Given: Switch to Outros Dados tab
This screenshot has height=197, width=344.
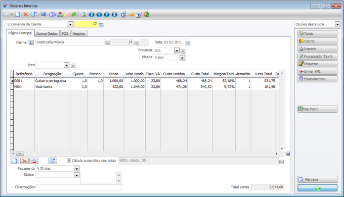Looking at the screenshot, I should (47, 33).
